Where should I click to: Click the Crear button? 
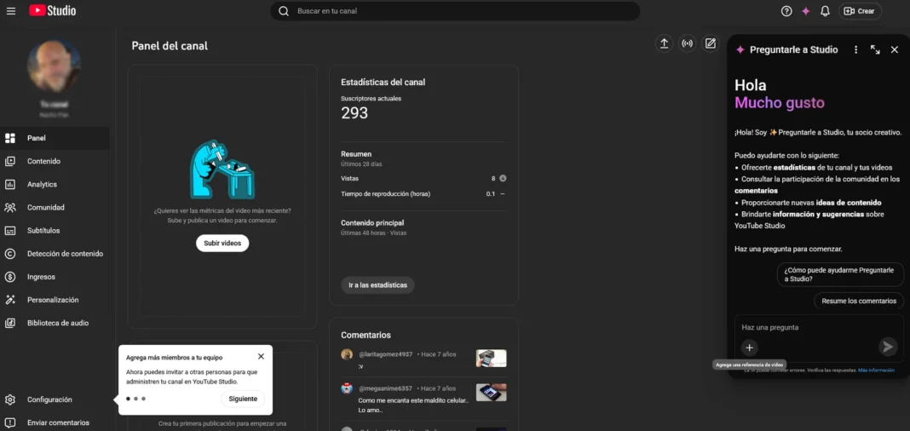coord(860,11)
